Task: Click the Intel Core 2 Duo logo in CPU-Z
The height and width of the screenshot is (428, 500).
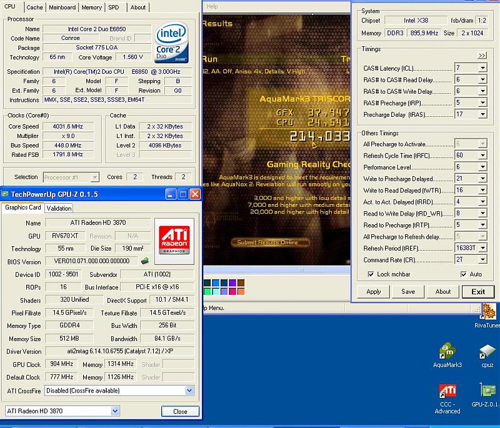Action: point(171,42)
